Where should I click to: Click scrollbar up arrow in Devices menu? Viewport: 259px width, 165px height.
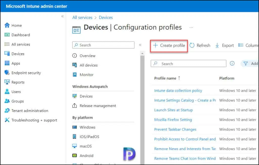pyautogui.click(x=142, y=53)
